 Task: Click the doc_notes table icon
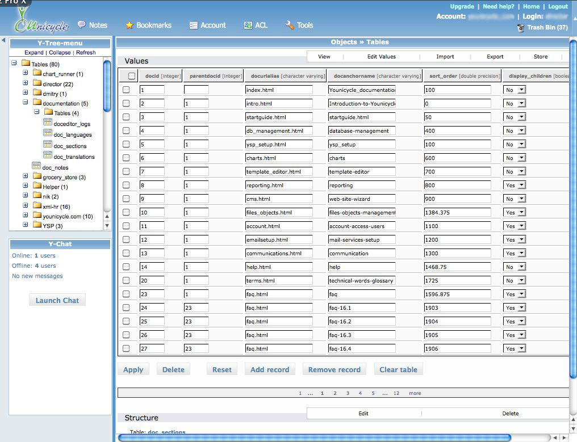click(x=36, y=167)
